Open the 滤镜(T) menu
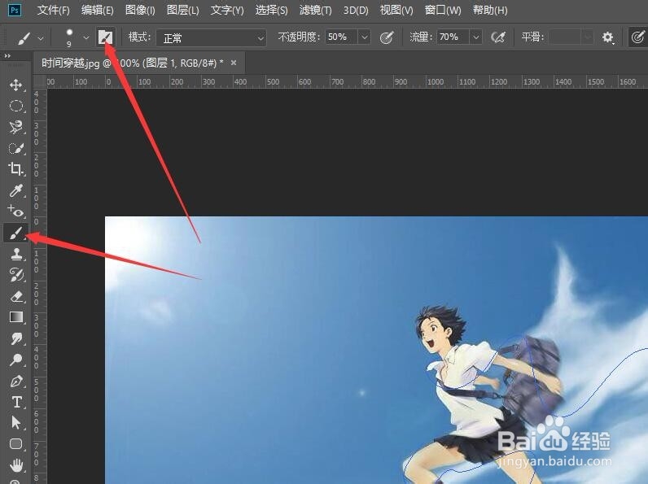This screenshot has width=648, height=484. click(x=315, y=11)
